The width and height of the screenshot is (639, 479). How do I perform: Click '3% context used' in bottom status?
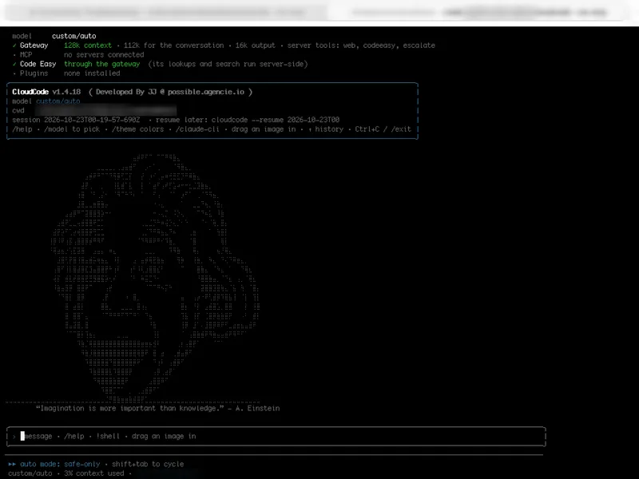(93, 473)
